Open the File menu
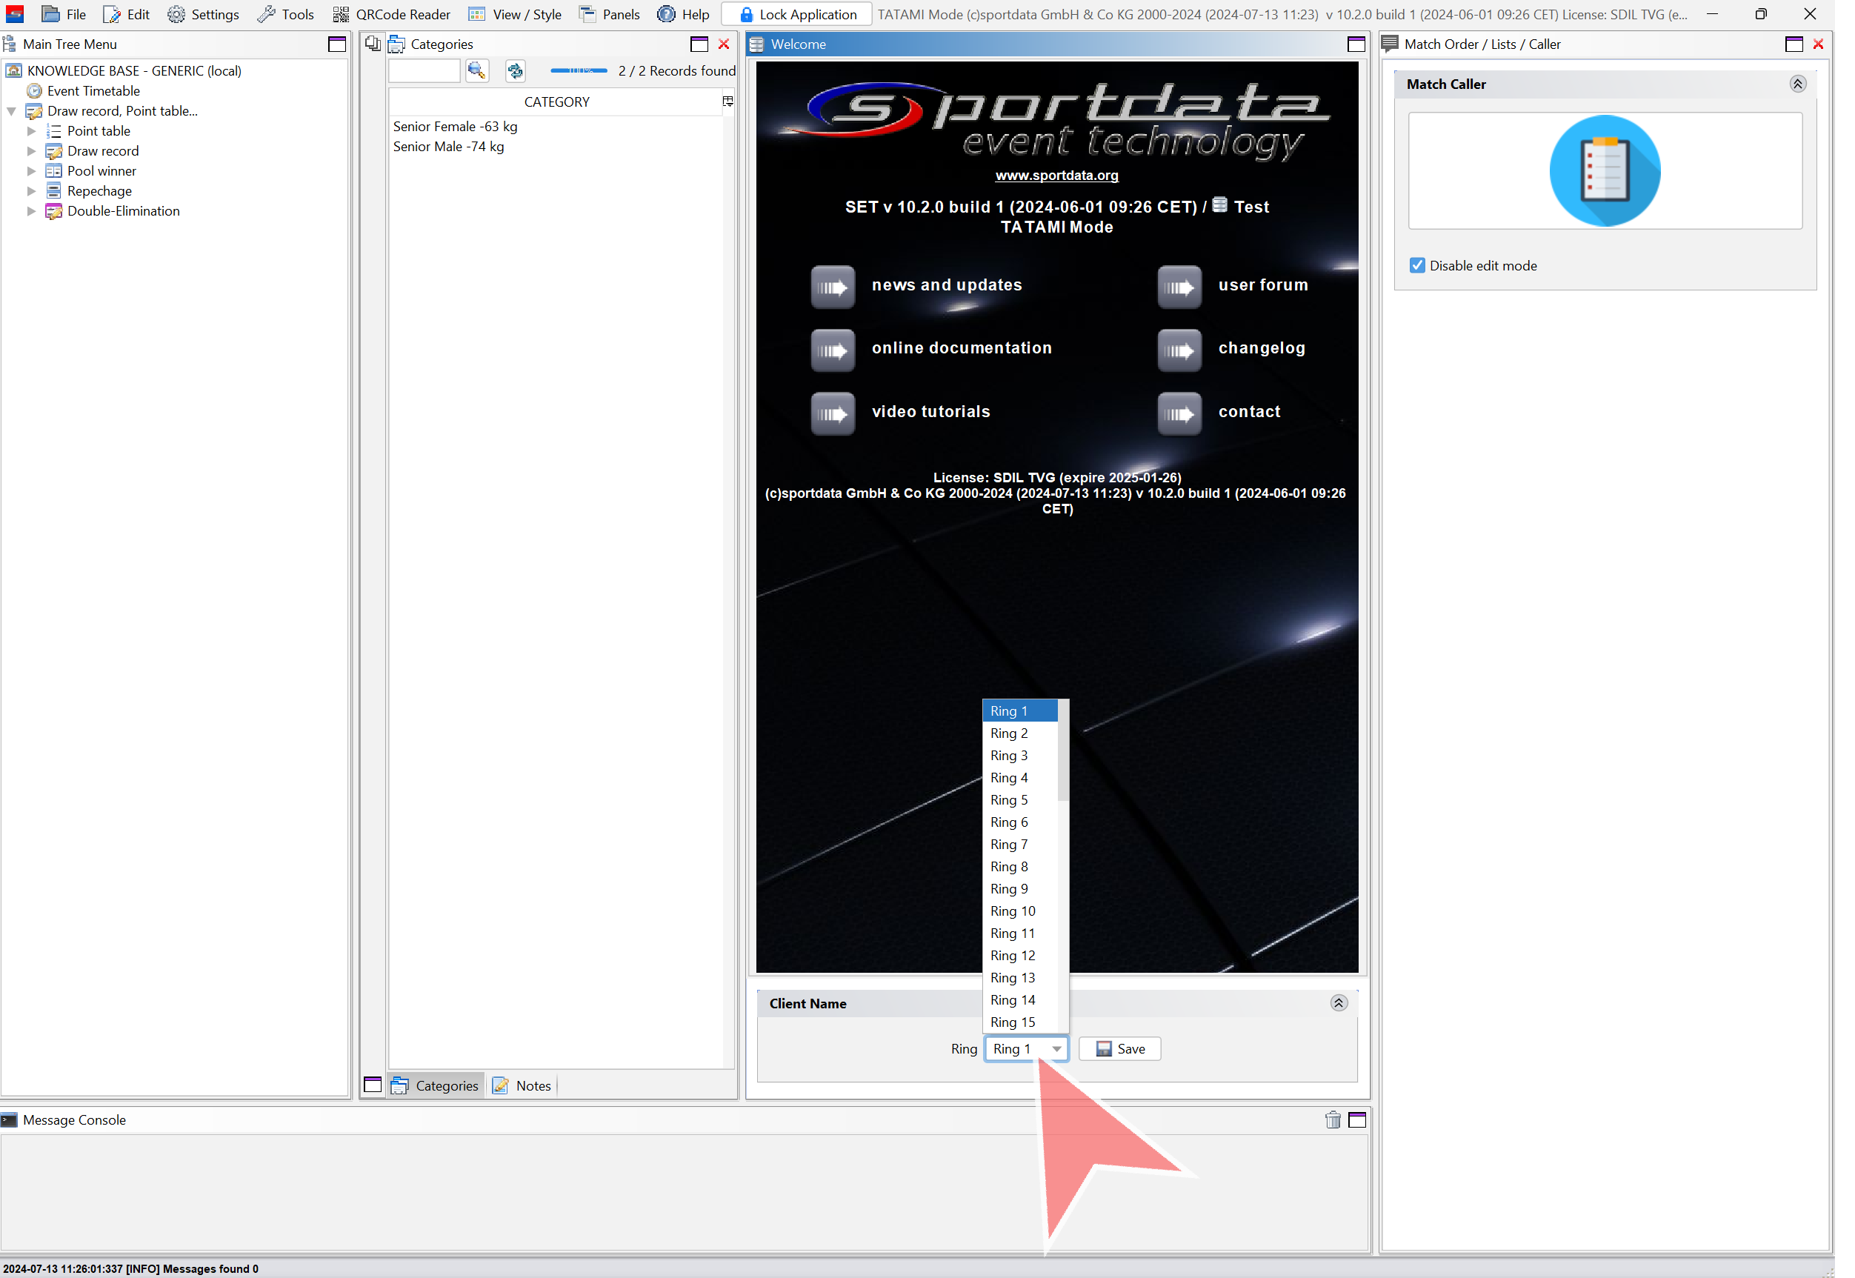Screen dimensions: 1855x1278 (63, 14)
